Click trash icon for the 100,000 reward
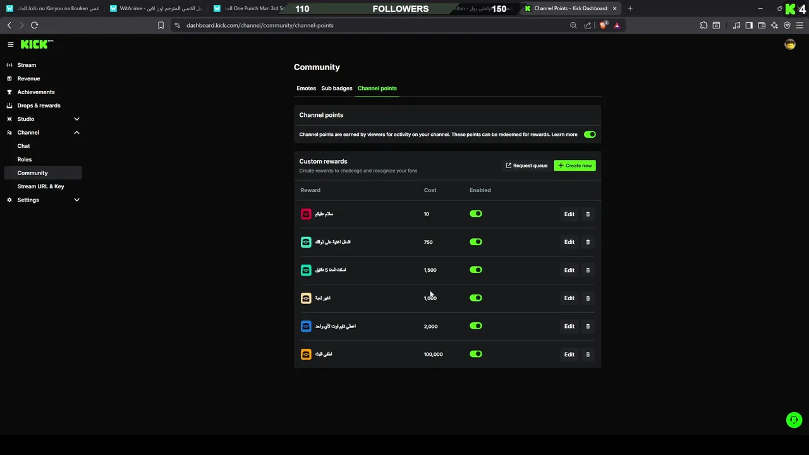809x455 pixels. click(588, 355)
